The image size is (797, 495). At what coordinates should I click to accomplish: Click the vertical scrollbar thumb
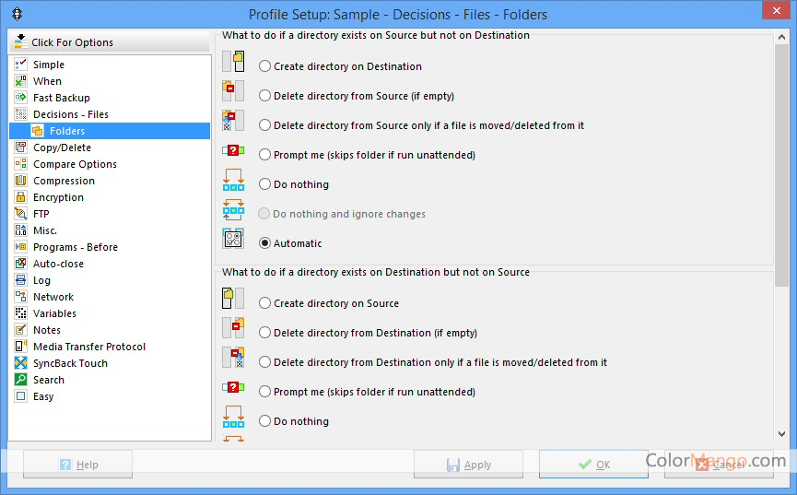point(781,165)
